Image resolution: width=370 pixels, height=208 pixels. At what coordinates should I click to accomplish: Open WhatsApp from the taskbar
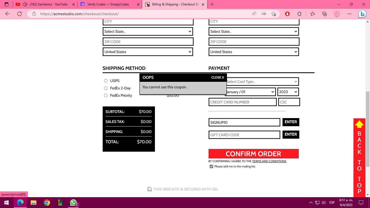[x=73, y=203]
